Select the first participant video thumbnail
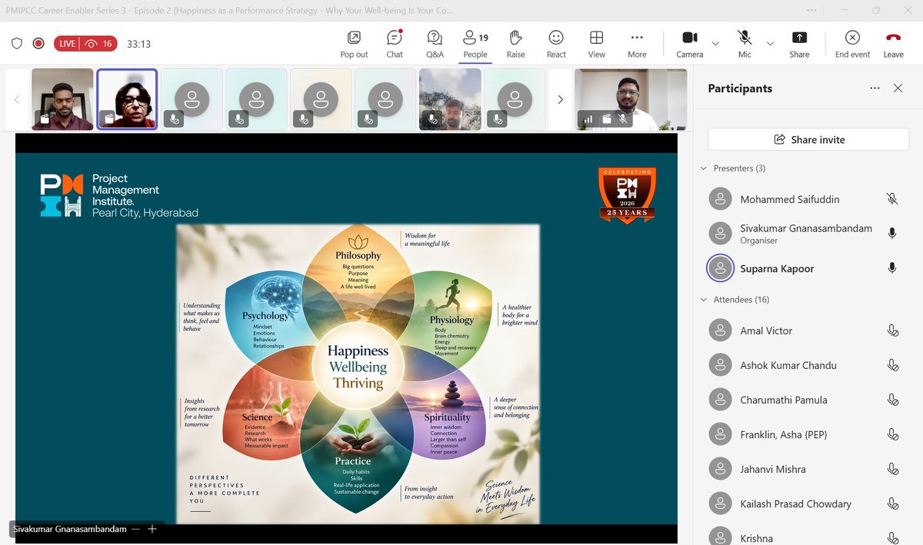Image resolution: width=923 pixels, height=545 pixels. coord(62,99)
